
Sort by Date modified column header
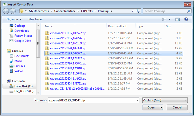[x=117, y=26]
